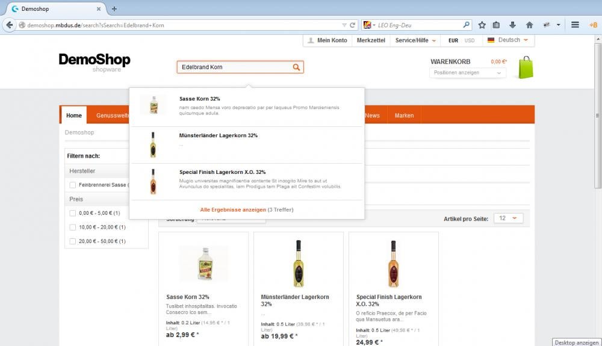
Task: Click the Sasse Korn 32% suggestion thumbnail
Action: coord(153,105)
